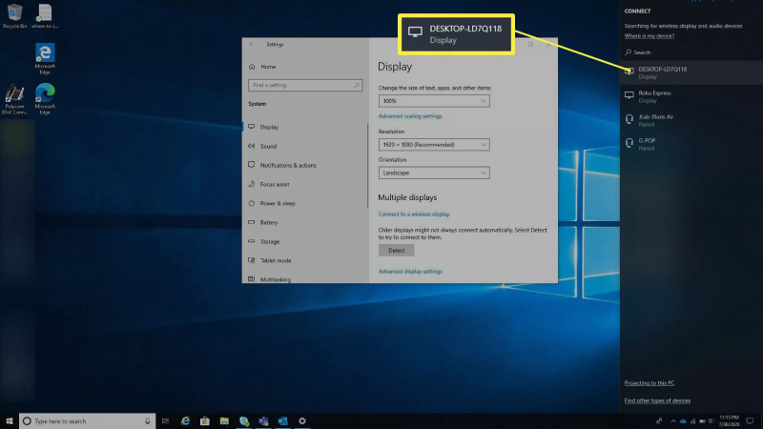Open the Recycle Bin desktop icon
763x429 pixels.
[x=13, y=16]
